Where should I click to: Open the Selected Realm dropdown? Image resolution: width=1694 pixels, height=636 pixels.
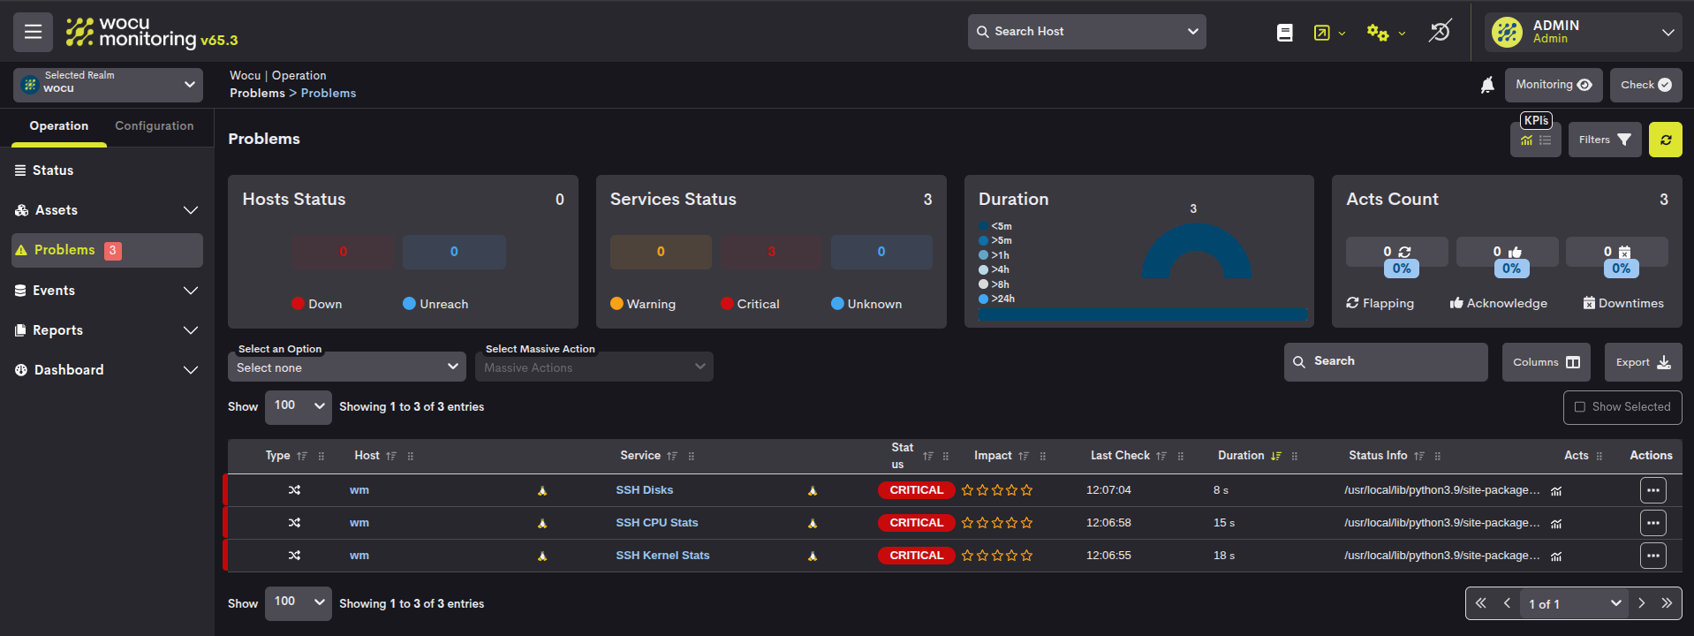point(108,85)
